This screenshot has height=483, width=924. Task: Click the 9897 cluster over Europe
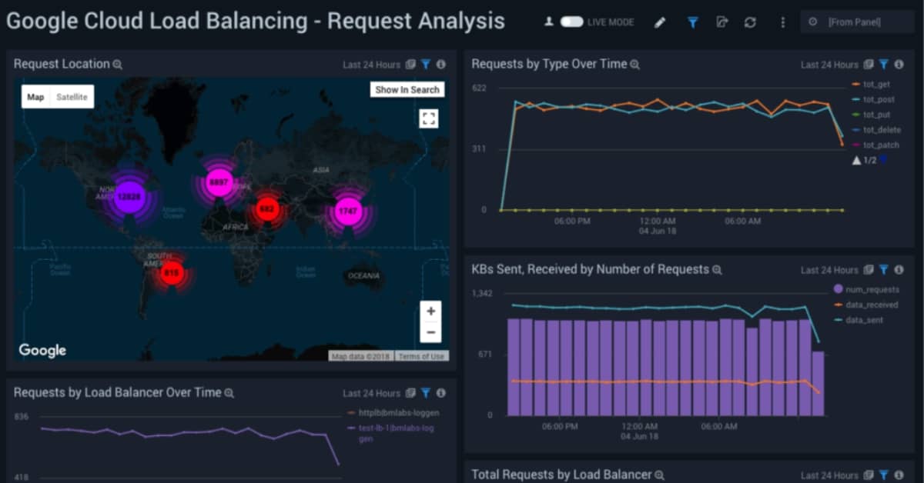coord(219,182)
